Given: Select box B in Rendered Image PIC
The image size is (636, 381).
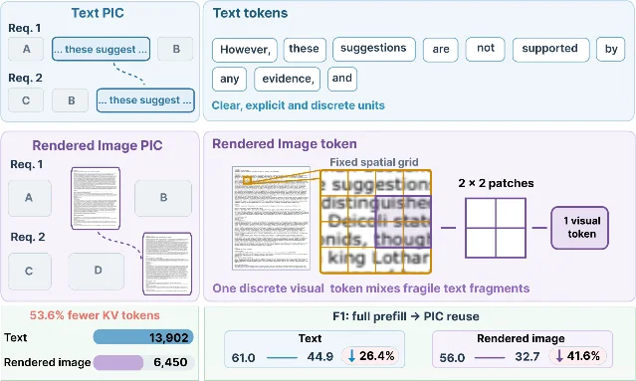Looking at the screenshot, I should [163, 198].
